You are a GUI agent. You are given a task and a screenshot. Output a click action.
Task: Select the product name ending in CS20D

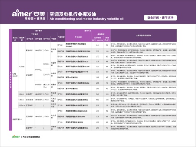click(x=78, y=66)
